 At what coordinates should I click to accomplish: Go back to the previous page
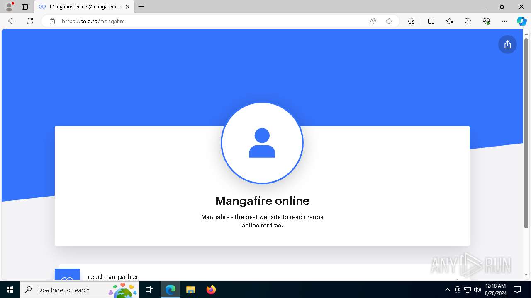[12, 21]
